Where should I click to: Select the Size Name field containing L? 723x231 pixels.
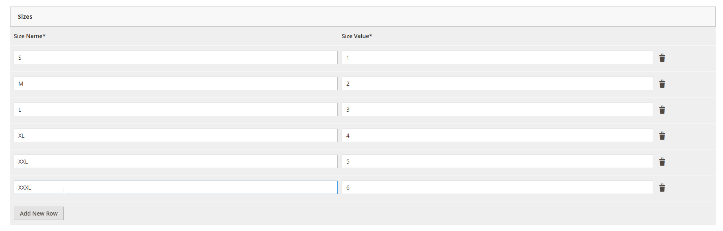176,110
